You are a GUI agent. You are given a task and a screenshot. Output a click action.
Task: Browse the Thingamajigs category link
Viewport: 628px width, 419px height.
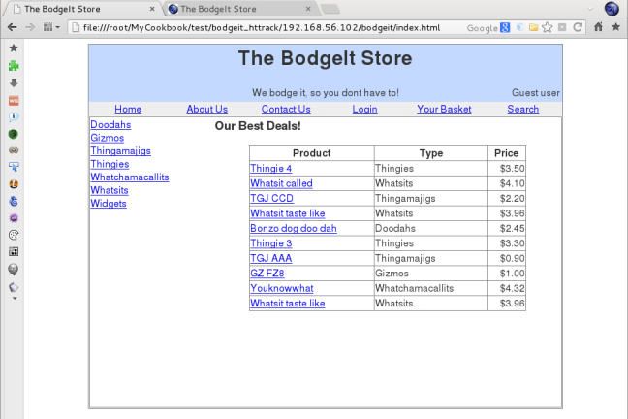click(120, 151)
